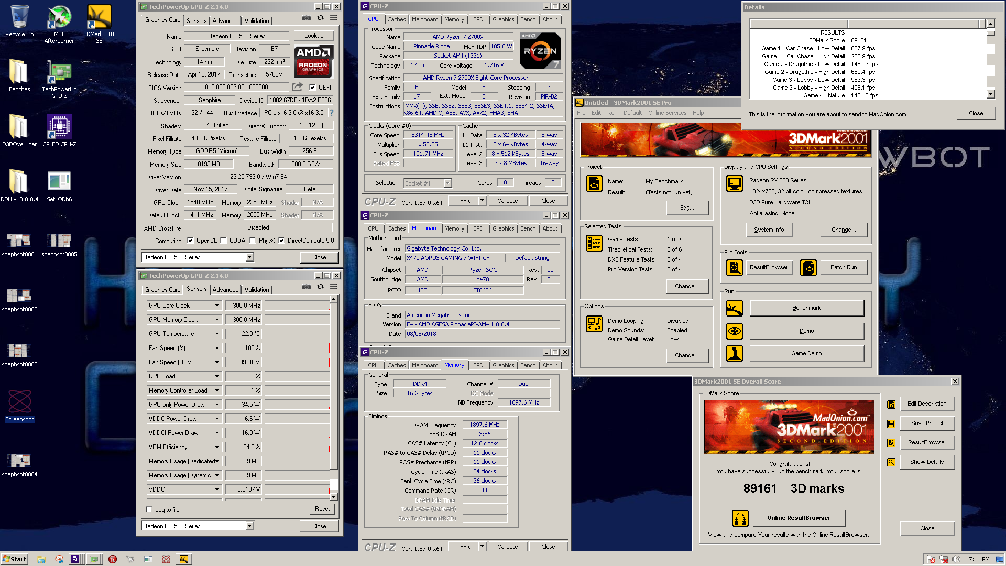1006x566 pixels.
Task: Expand GPU Temperature sensor dropdown
Action: point(217,334)
